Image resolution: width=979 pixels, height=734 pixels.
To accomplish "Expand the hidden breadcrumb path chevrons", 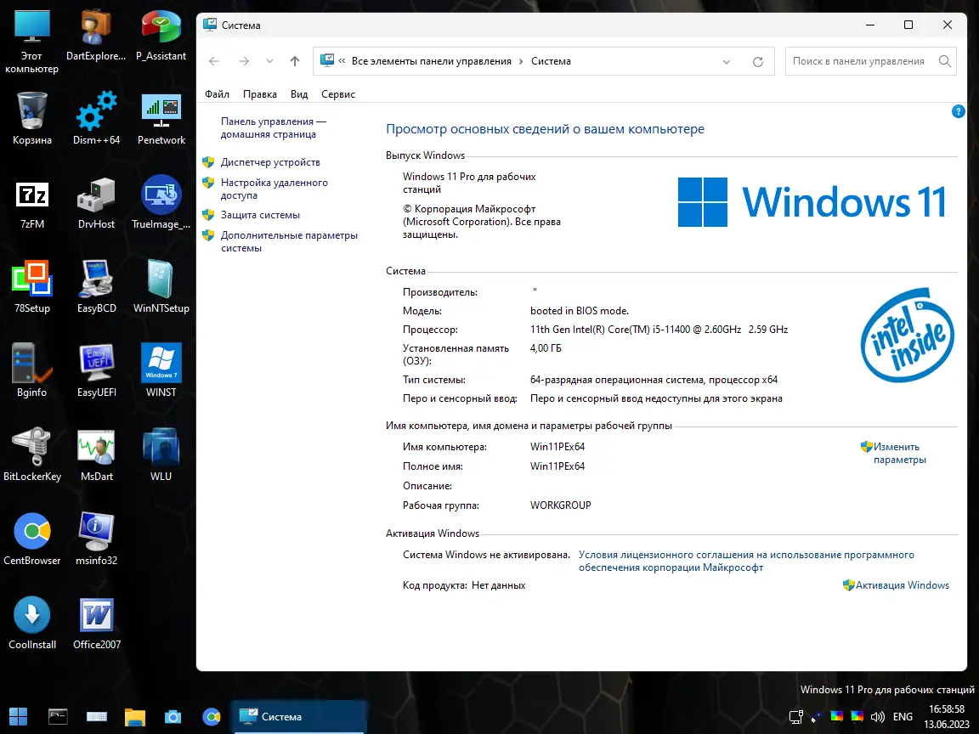I will pos(342,61).
